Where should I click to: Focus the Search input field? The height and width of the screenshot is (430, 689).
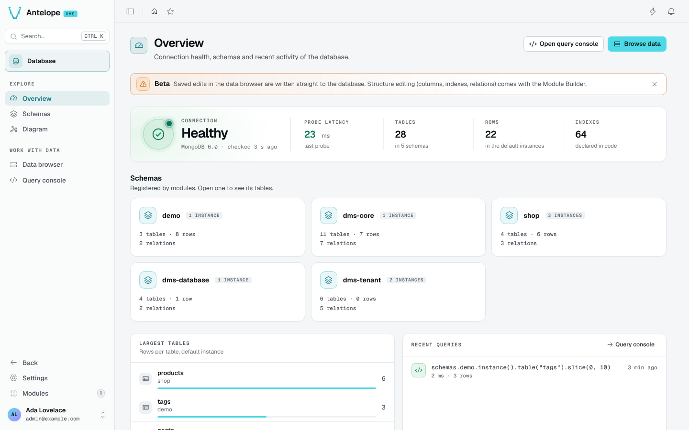pos(57,36)
